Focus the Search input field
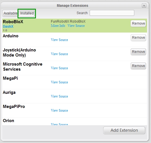Screen dimensions: 151x143 point(112,13)
